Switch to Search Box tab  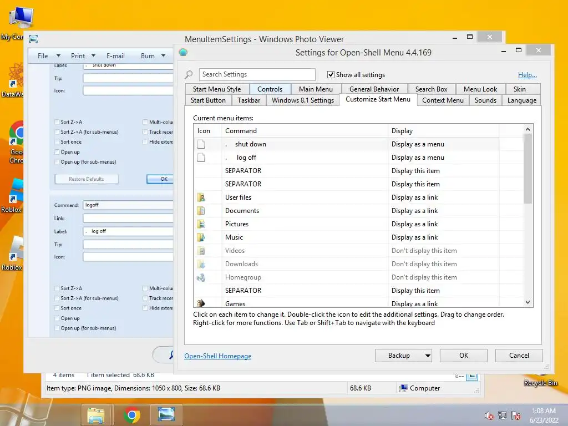click(432, 89)
